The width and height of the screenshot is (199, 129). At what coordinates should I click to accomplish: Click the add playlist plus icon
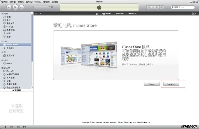click(5, 127)
